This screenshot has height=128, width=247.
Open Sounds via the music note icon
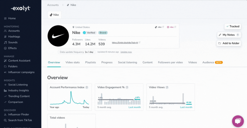(x=5, y=42)
